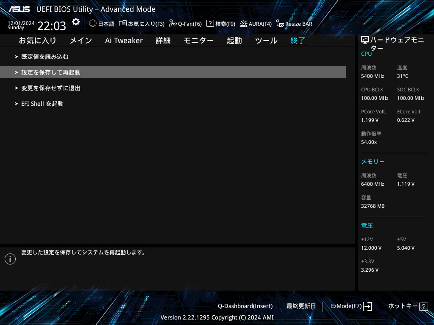Click the 5.040 V reading
The image size is (434, 325).
(x=406, y=248)
